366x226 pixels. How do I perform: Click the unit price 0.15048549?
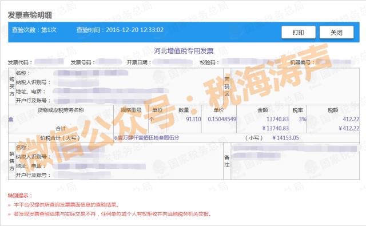tap(222, 119)
